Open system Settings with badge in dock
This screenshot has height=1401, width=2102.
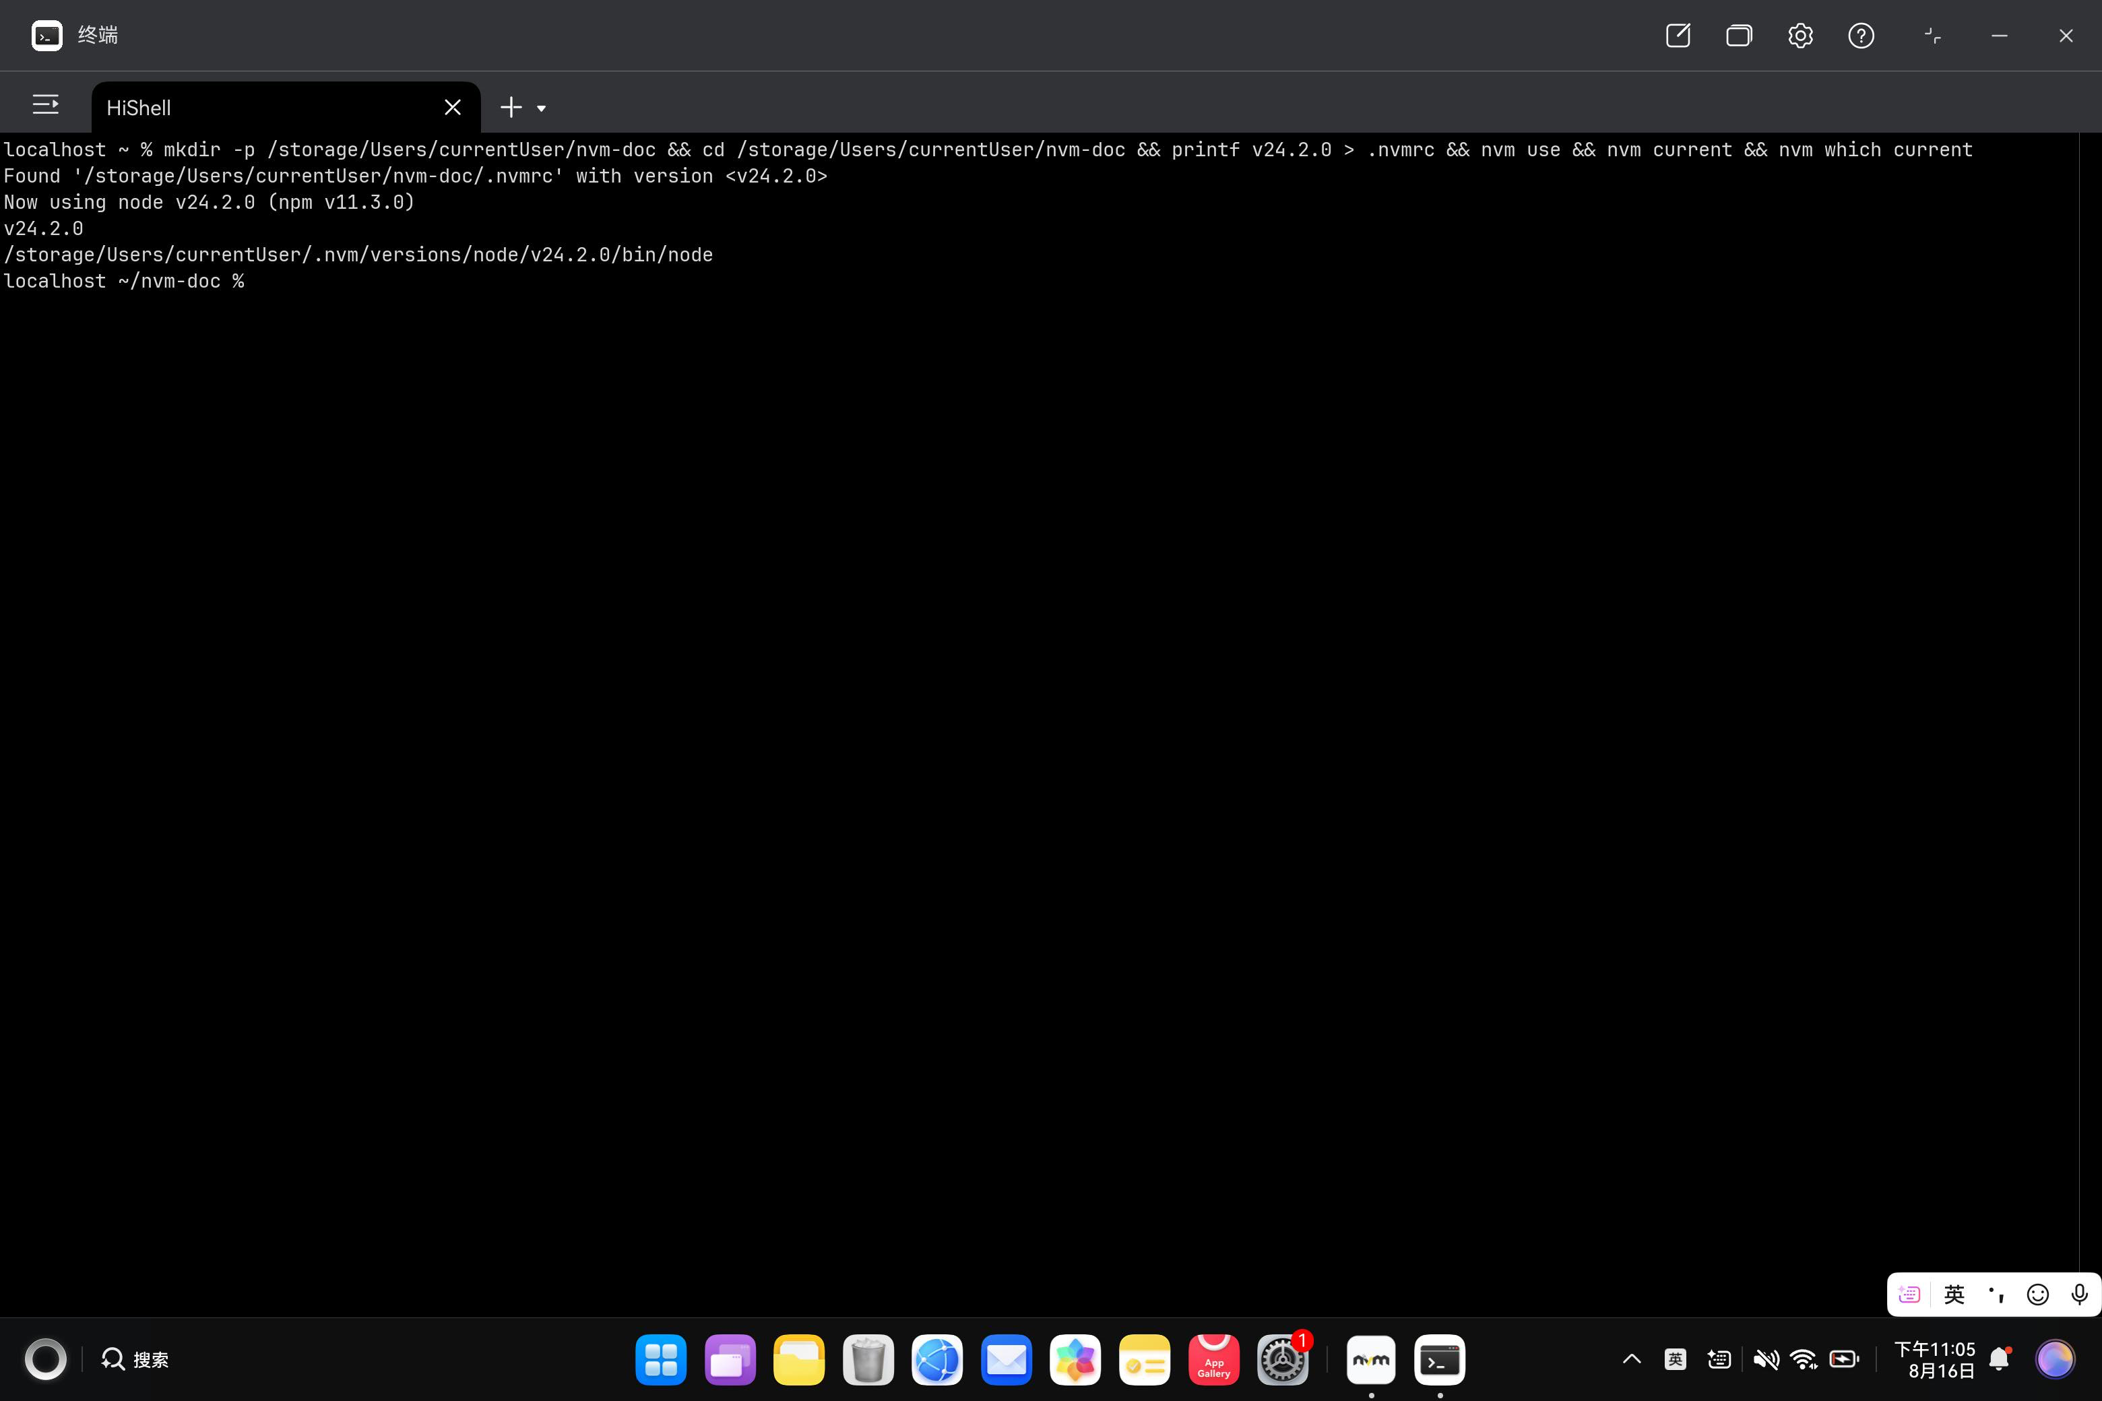coord(1283,1360)
